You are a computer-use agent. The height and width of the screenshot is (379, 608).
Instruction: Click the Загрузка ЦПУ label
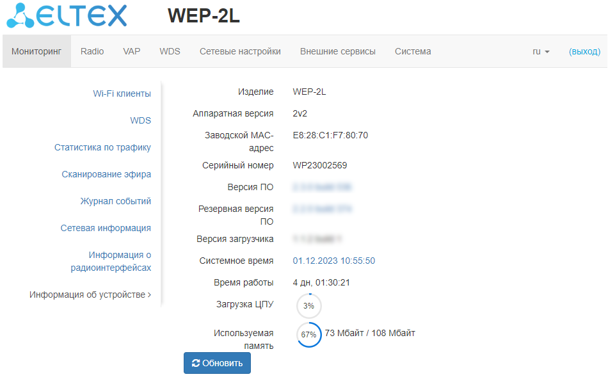click(x=244, y=304)
